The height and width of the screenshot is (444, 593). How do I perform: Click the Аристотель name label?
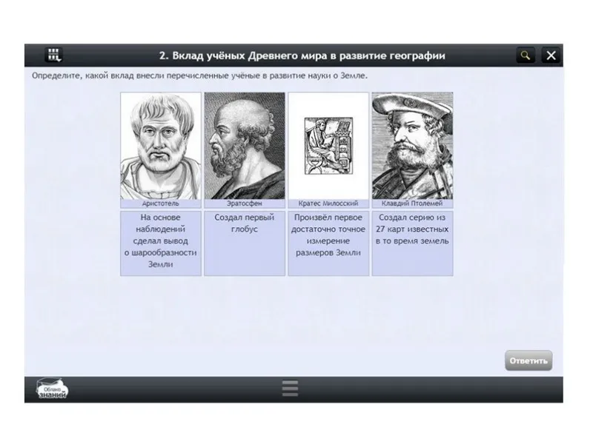161,203
